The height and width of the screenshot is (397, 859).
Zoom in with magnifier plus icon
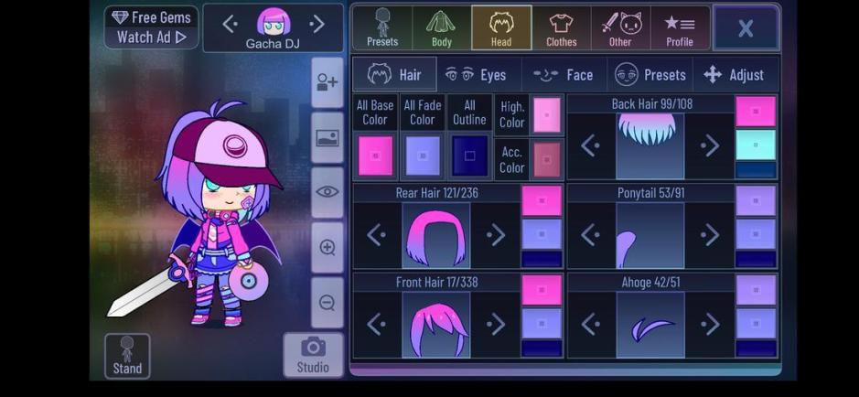[x=327, y=248]
